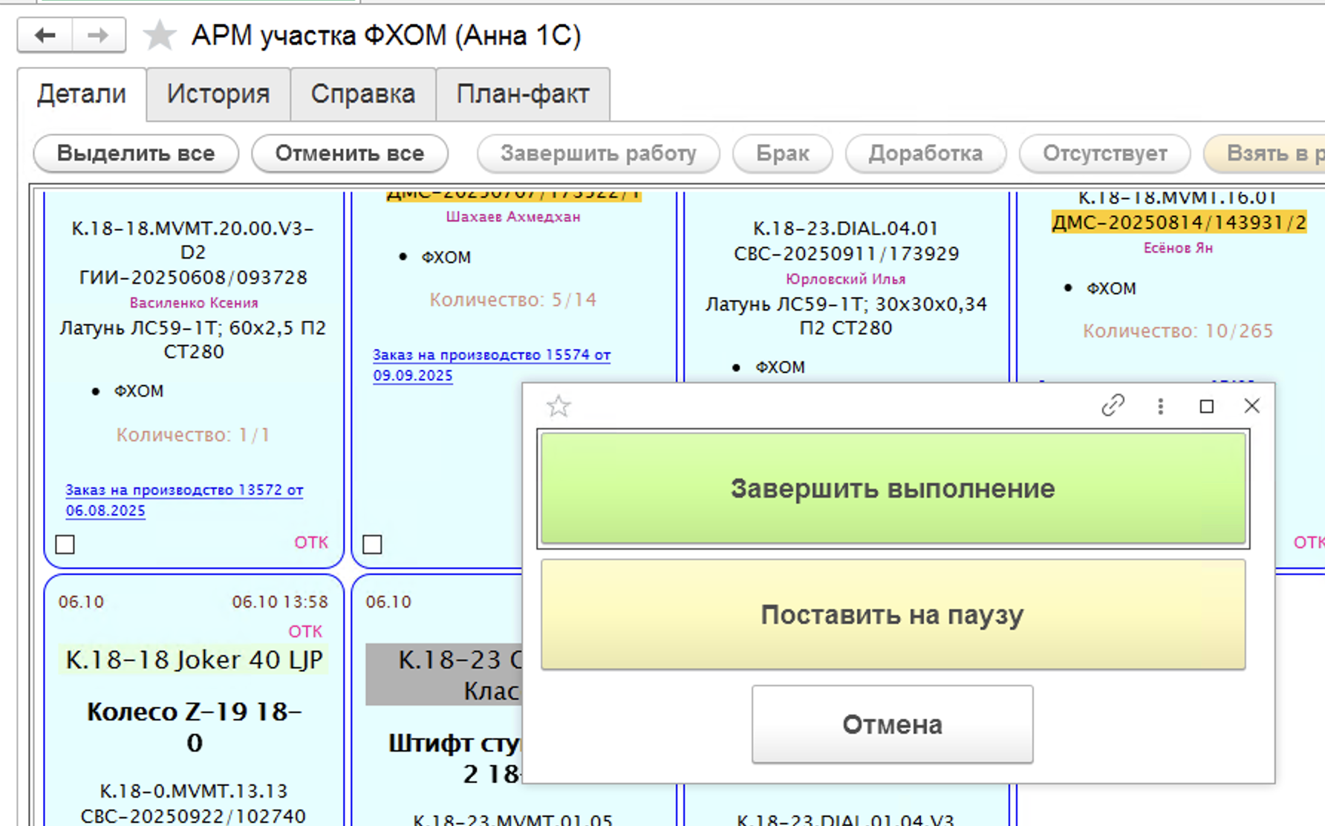Click Отмена in the dialog

(x=891, y=724)
